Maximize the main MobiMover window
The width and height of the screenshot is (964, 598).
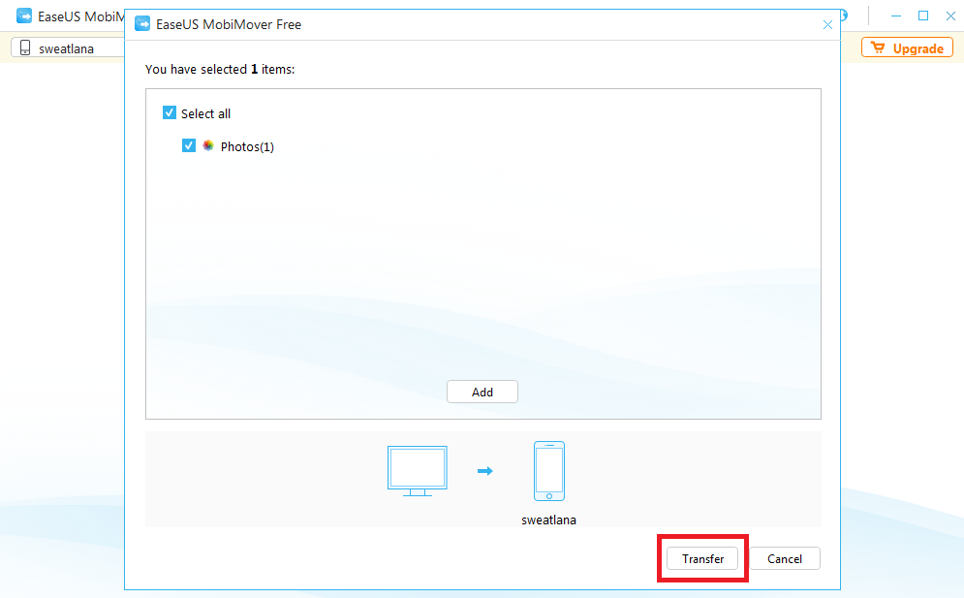[923, 16]
